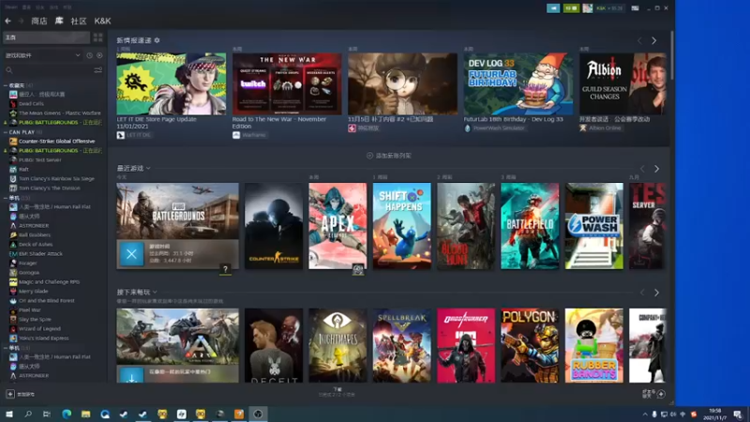This screenshot has width=750, height=422.
Task: Switch library to grid view icon
Action: pos(98,38)
